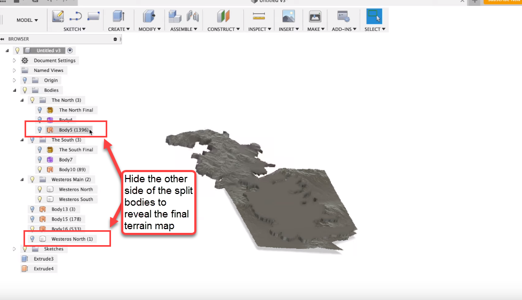Viewport: 522px width, 300px height.
Task: Collapse the Untitled v3 root node
Action: 7,51
